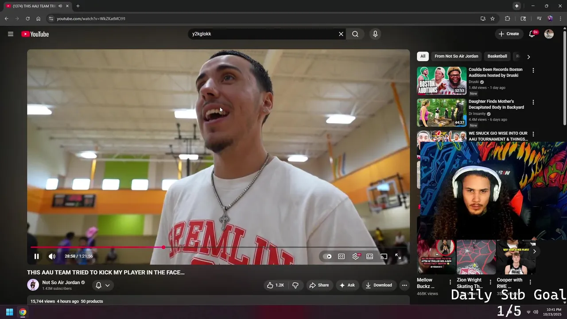
Task: Go to the YouTube home logo
Action: click(35, 34)
